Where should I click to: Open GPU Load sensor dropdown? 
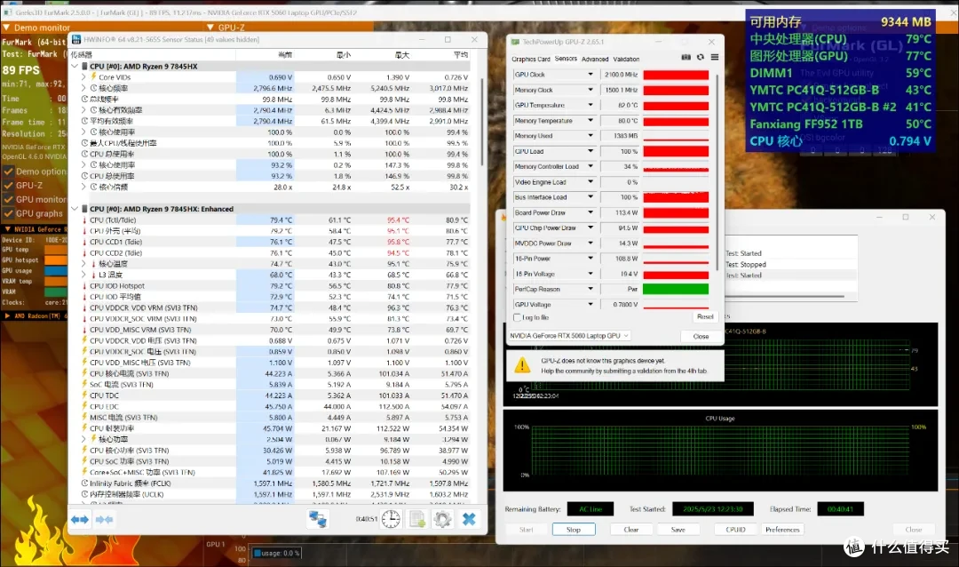tap(590, 151)
